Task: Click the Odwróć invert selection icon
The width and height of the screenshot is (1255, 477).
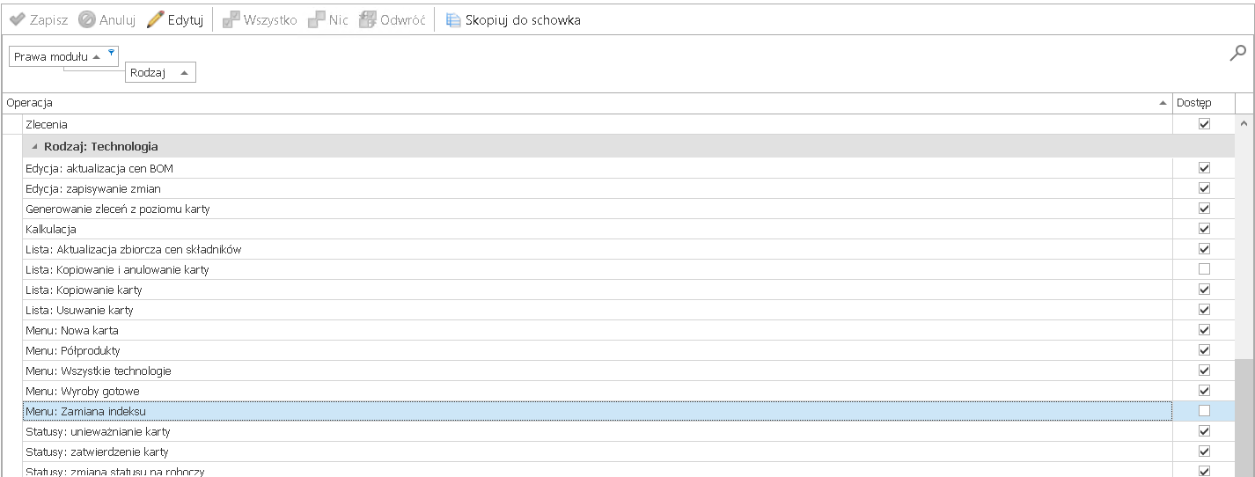Action: tap(368, 19)
